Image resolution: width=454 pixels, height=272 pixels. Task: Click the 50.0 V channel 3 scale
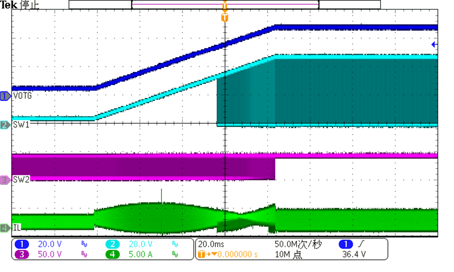point(49,254)
